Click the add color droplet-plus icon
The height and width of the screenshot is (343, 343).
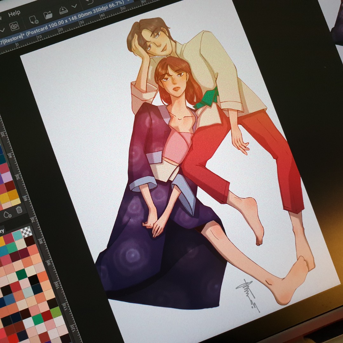pyautogui.click(x=7, y=214)
